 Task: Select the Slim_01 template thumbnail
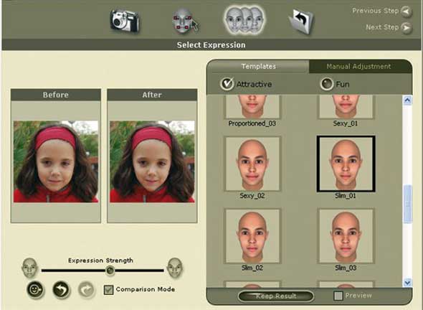[x=346, y=164]
